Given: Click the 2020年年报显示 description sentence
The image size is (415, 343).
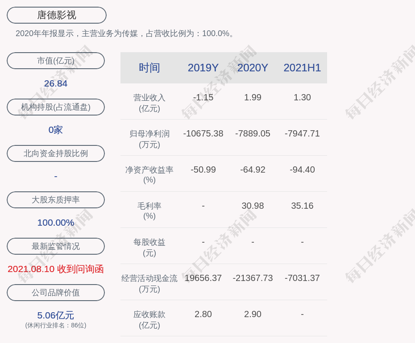Looking at the screenshot, I should click(124, 33).
